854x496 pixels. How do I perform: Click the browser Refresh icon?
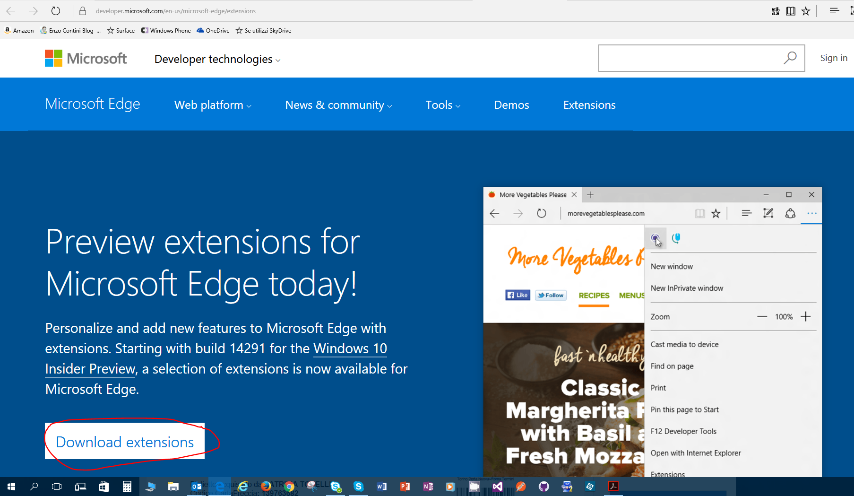[56, 11]
